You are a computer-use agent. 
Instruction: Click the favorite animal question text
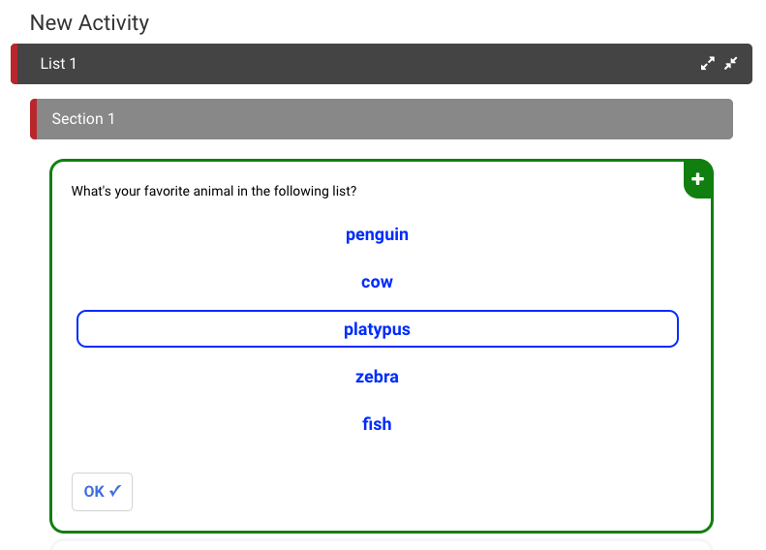point(214,192)
